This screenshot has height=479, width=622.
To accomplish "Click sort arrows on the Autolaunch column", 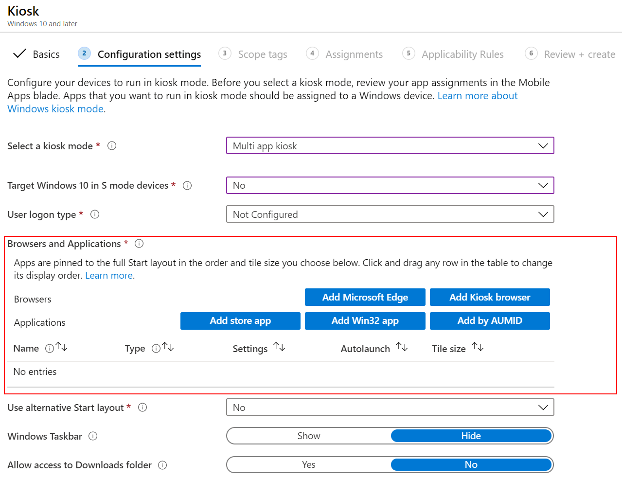I will click(x=402, y=347).
